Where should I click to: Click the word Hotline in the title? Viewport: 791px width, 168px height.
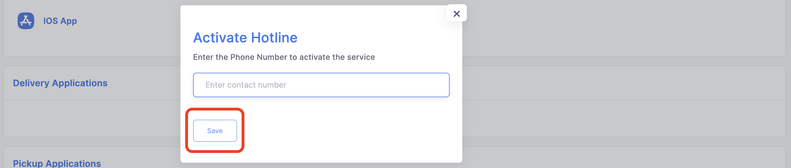pos(274,38)
